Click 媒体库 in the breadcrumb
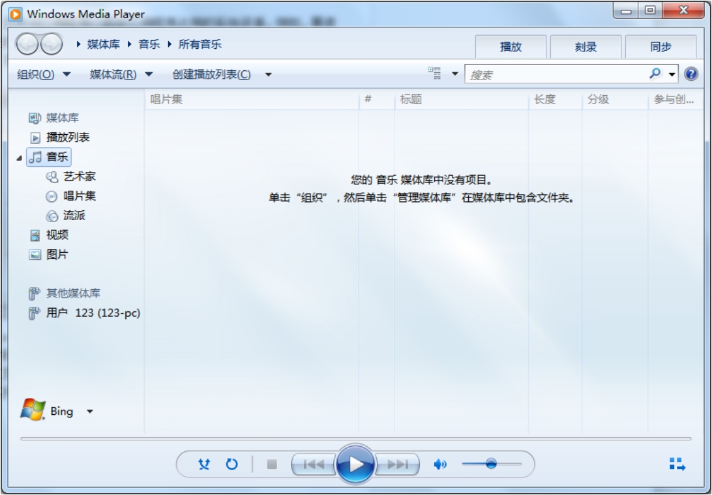The image size is (712, 495). click(104, 44)
